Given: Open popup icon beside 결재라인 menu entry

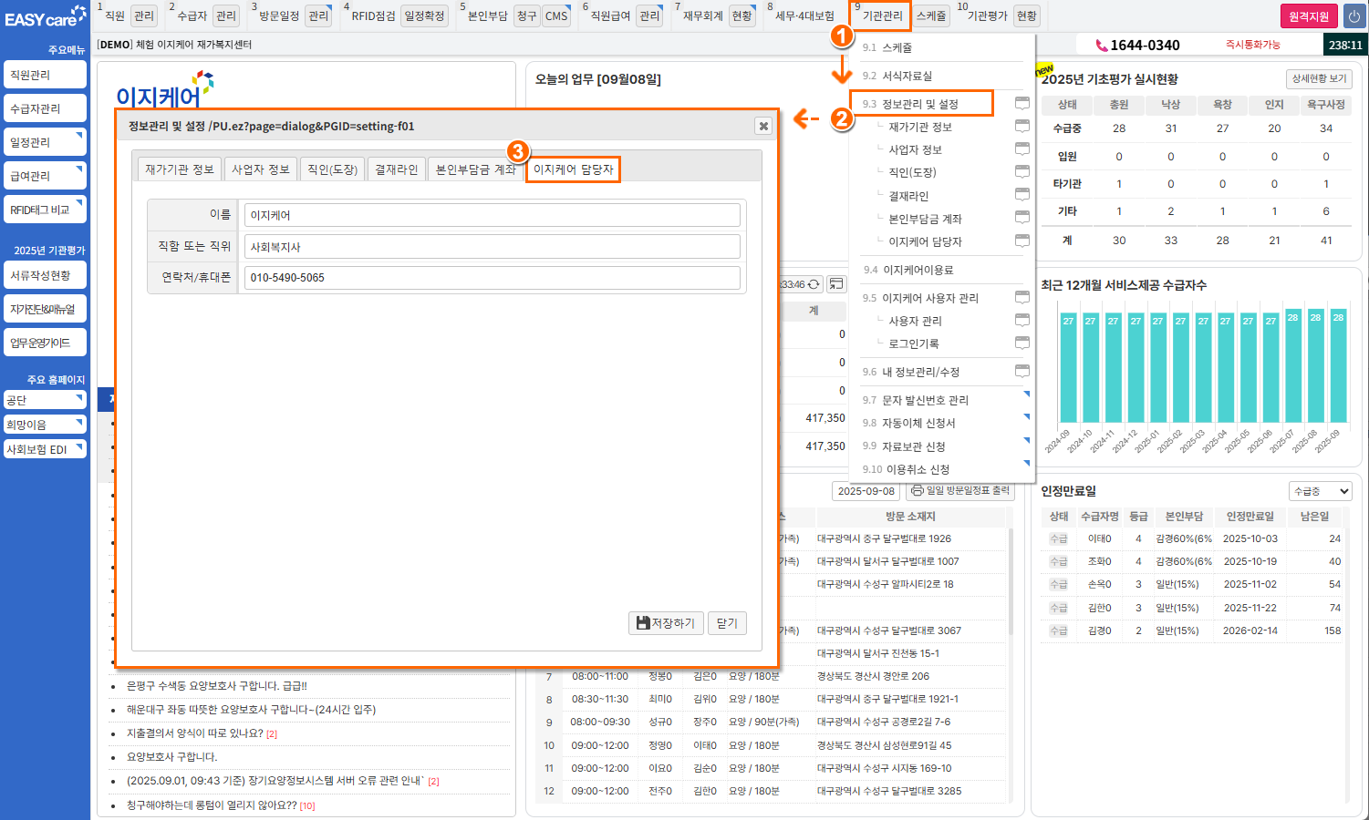Looking at the screenshot, I should [x=1022, y=194].
